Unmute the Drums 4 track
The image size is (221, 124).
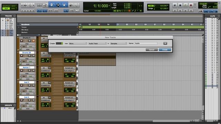tap(33, 41)
